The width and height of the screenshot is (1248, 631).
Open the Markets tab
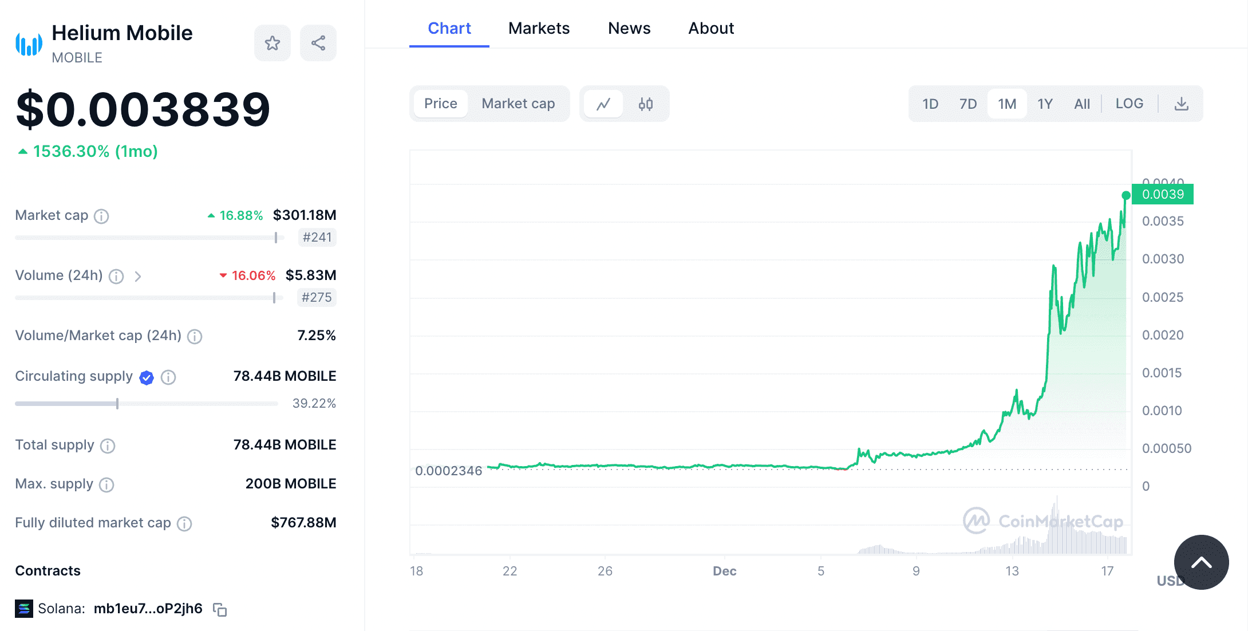(x=539, y=28)
